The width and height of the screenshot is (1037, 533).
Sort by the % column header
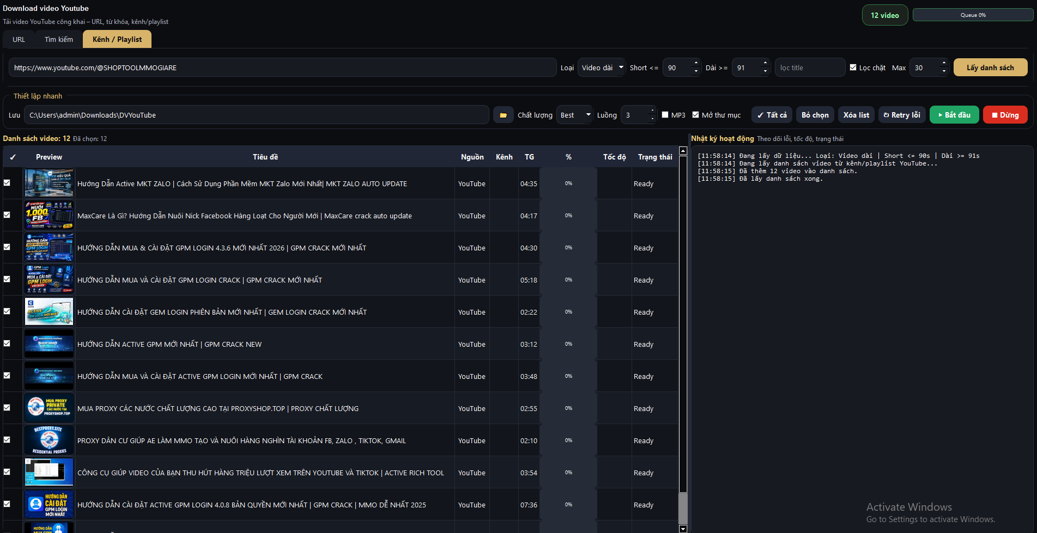(x=568, y=157)
